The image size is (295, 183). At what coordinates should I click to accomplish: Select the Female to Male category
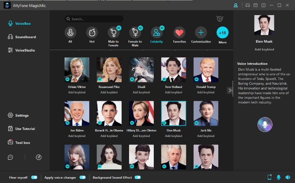click(x=135, y=36)
